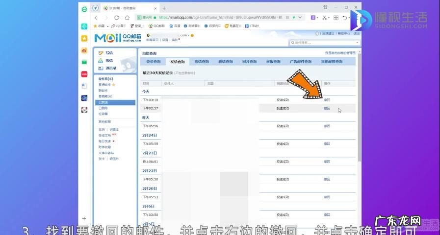Switch to 广告邮件查询 tab
Screen dimensions: 440x235
(301, 62)
